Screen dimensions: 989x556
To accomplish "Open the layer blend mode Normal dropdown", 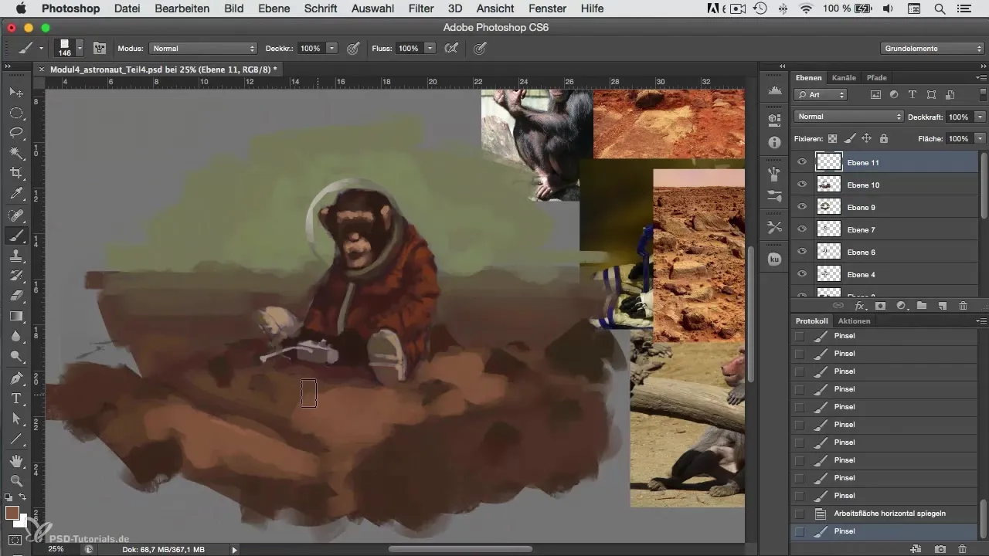I will click(x=848, y=117).
